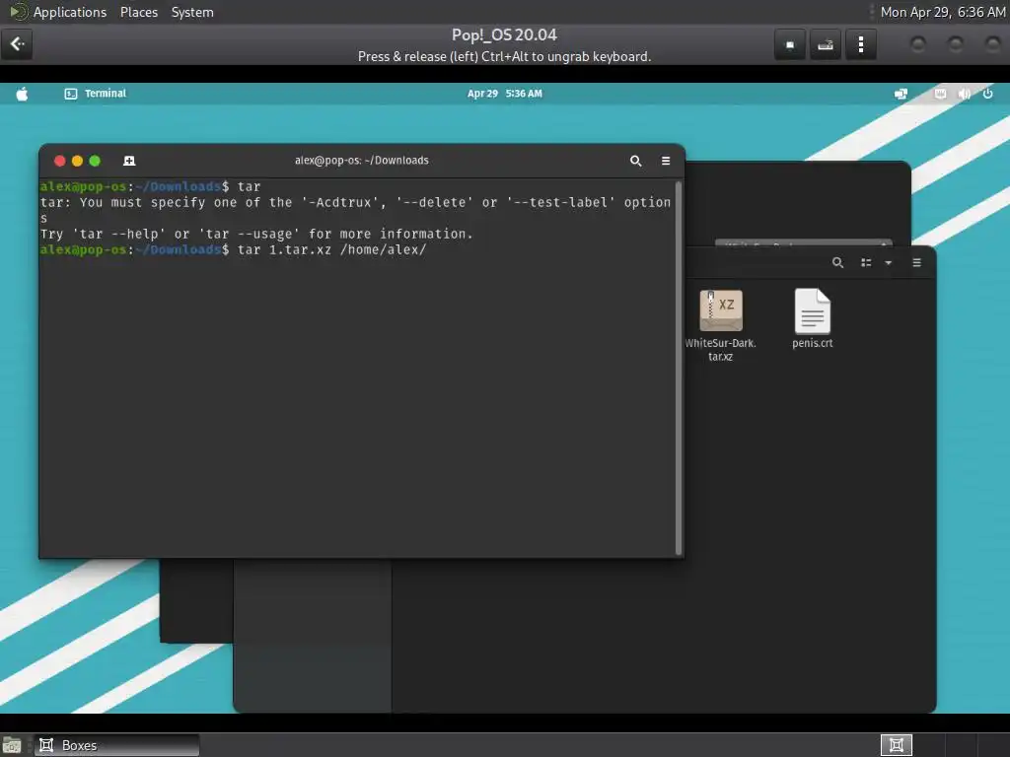This screenshot has height=757, width=1010.
Task: Click the Boxes taskbar button
Action: (x=117, y=745)
